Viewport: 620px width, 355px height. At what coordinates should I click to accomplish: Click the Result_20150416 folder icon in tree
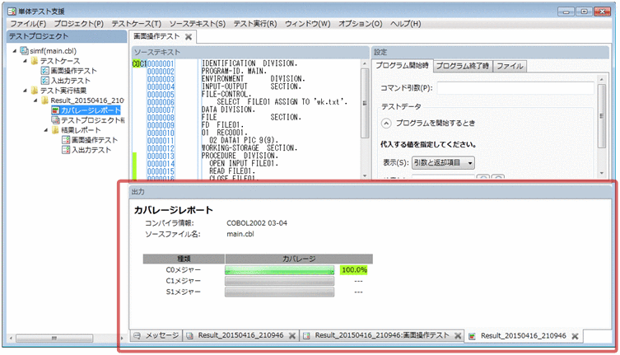pos(44,100)
